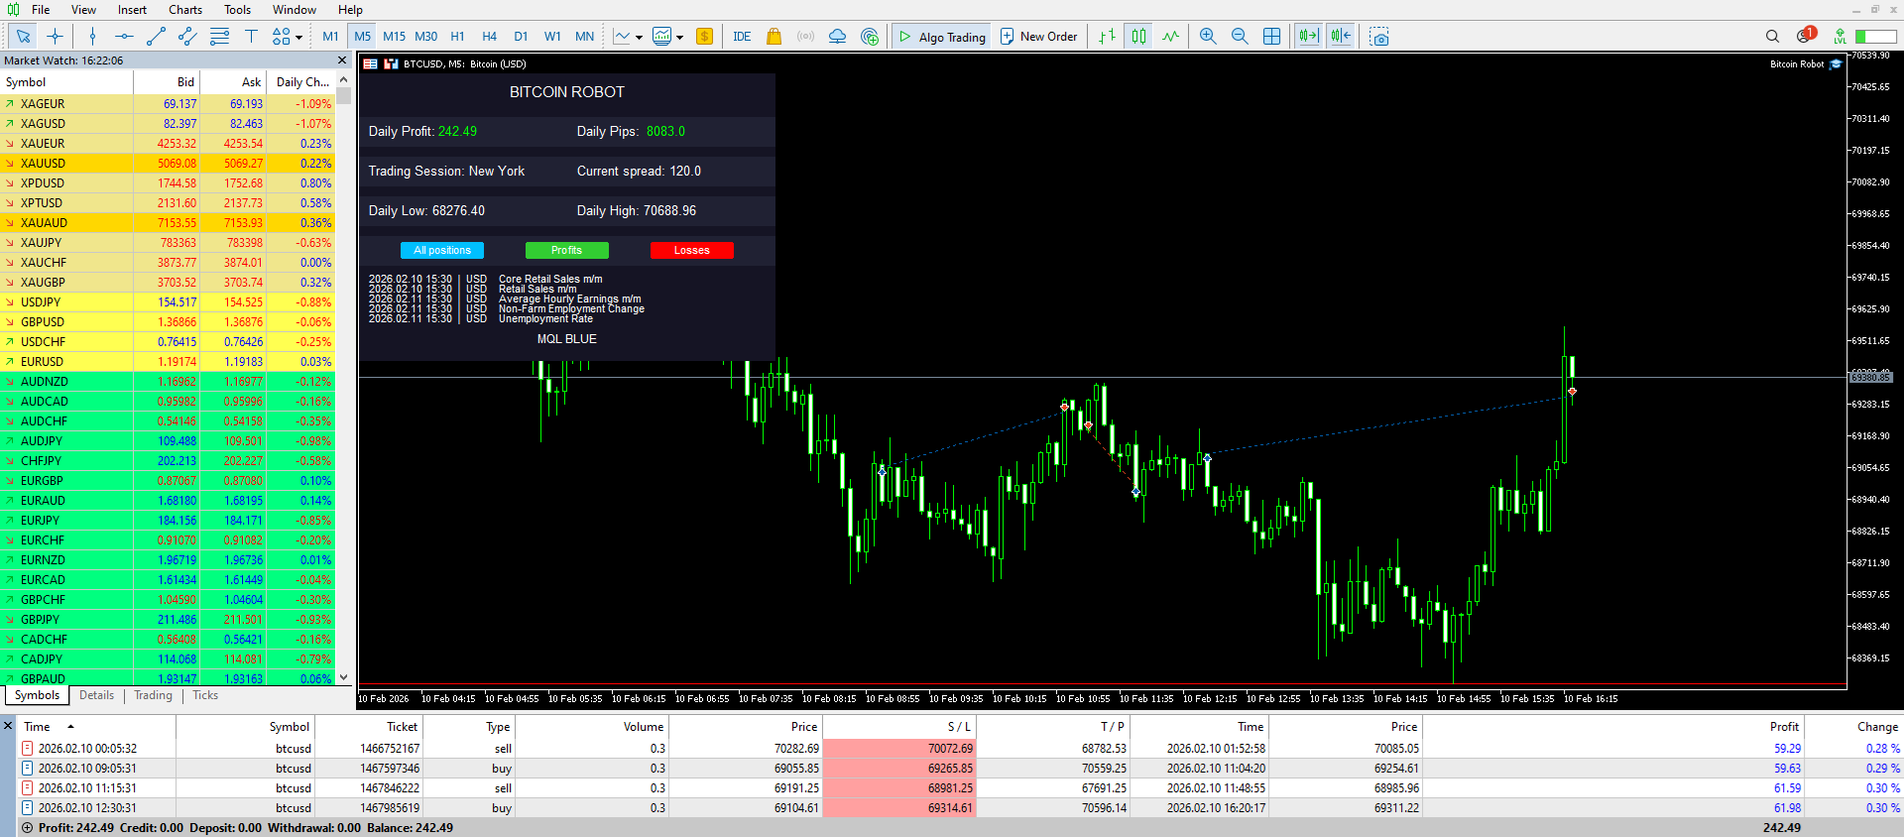Toggle the chart shift button
1904x837 pixels.
1341,37
